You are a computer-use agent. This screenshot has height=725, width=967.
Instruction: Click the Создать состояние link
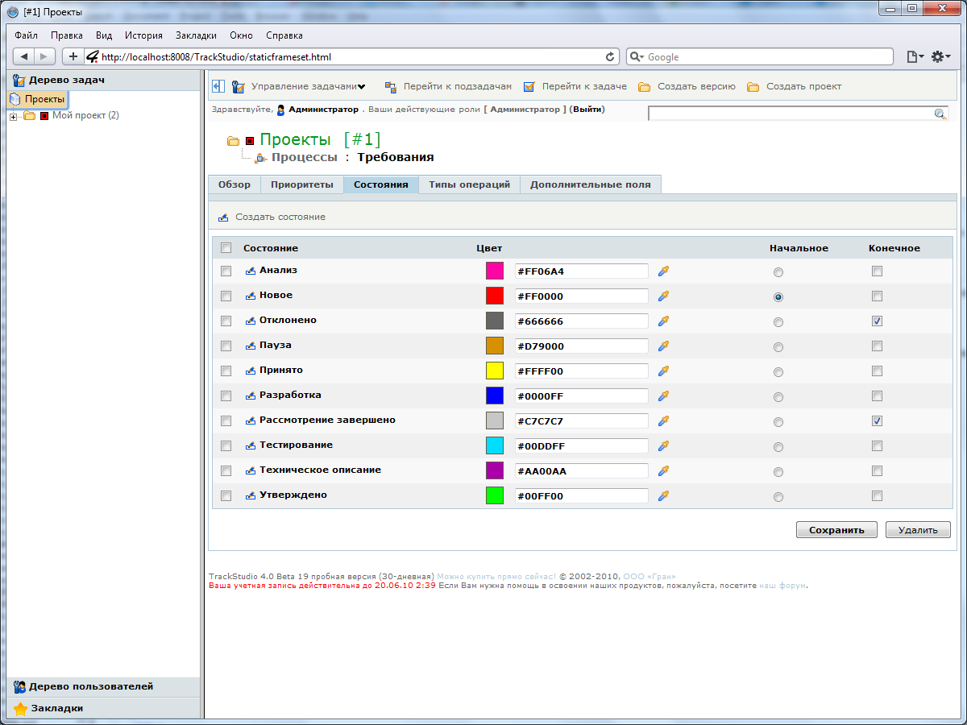coord(280,217)
